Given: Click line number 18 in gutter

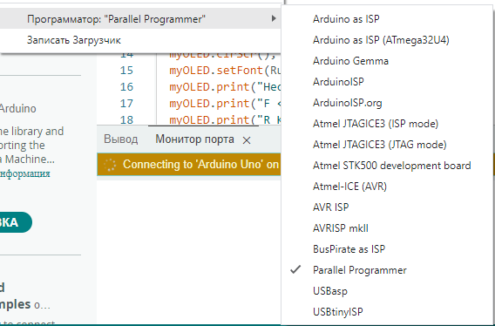Looking at the screenshot, I should [x=126, y=120].
